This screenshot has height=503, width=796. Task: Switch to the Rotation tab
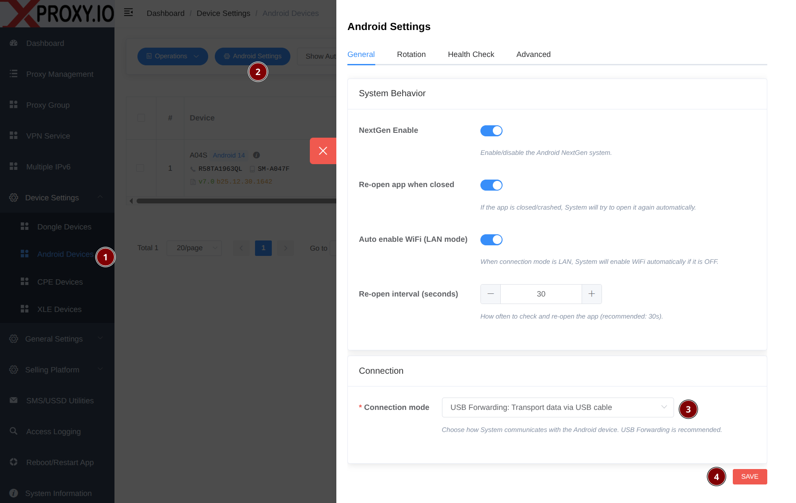point(411,54)
